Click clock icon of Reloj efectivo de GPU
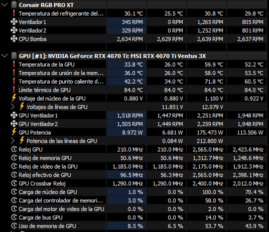This screenshot has width=269, height=232. (14, 174)
